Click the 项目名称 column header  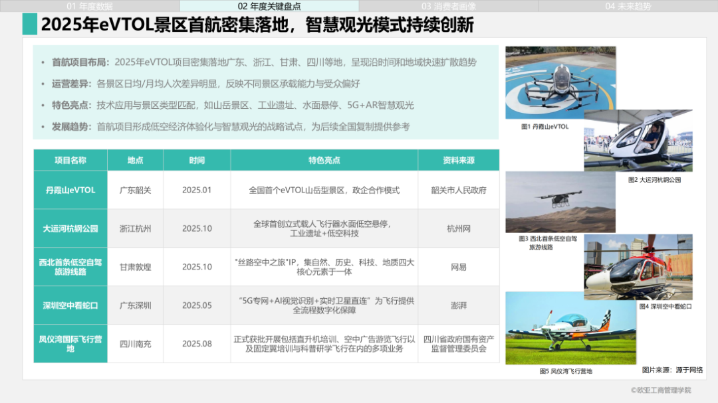coord(70,160)
